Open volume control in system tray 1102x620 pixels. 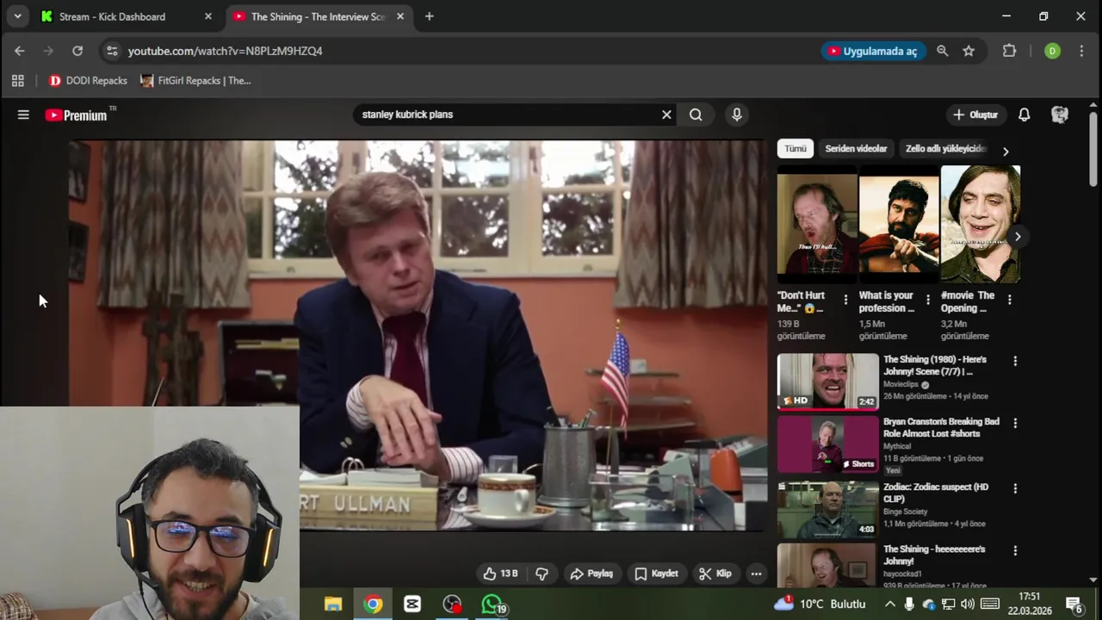[968, 604]
